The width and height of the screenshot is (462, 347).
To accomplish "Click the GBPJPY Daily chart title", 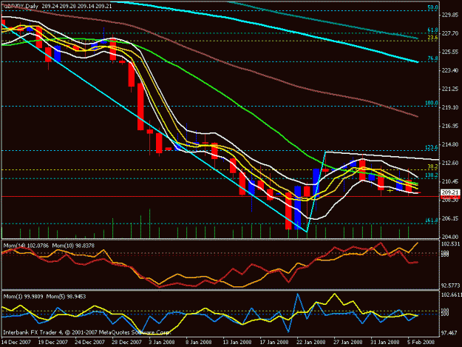I will (21, 6).
